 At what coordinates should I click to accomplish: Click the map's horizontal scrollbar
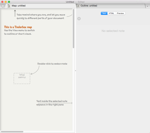pyautogui.click(x=12, y=132)
